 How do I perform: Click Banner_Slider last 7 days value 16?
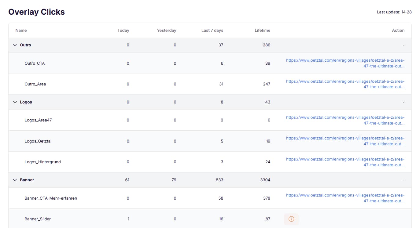pyautogui.click(x=221, y=219)
